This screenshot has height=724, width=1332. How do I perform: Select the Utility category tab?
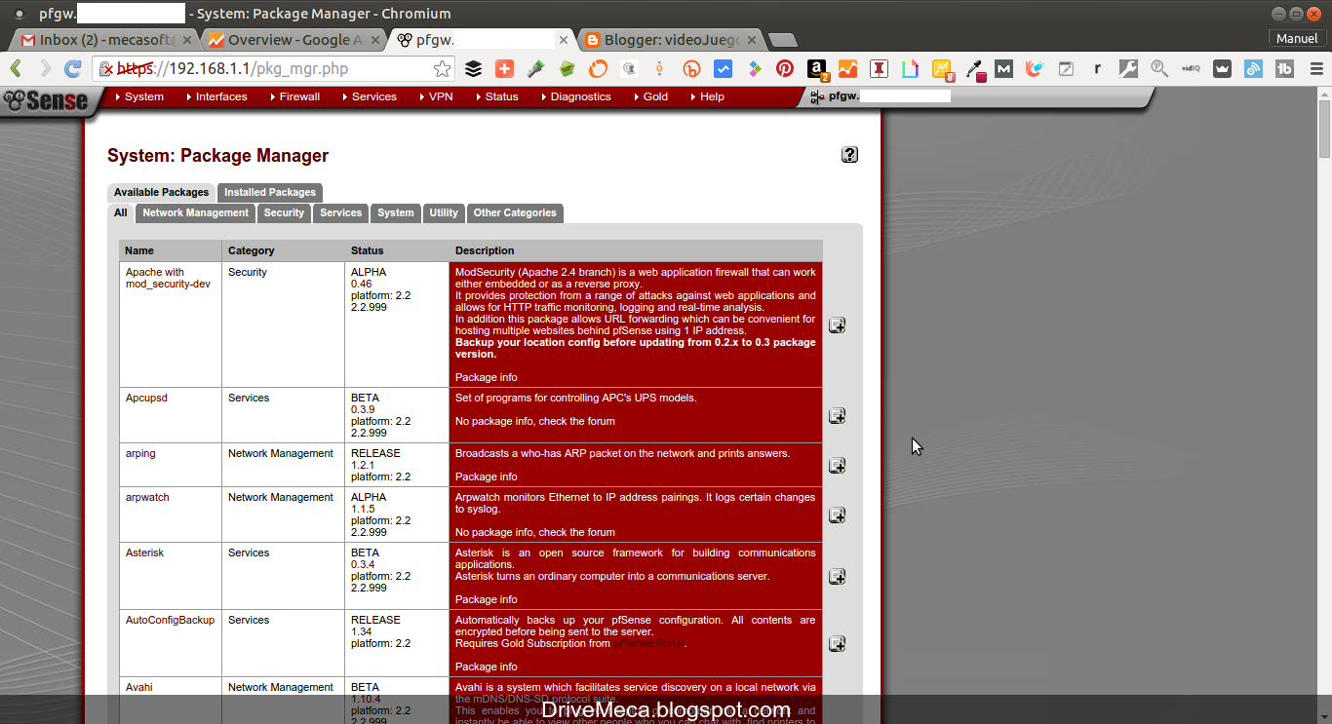444,212
